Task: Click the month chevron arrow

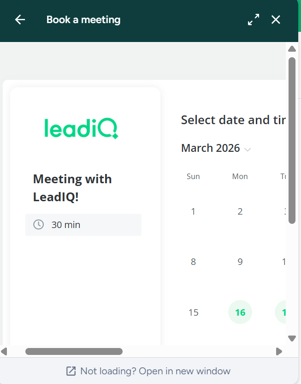Action: click(x=248, y=149)
